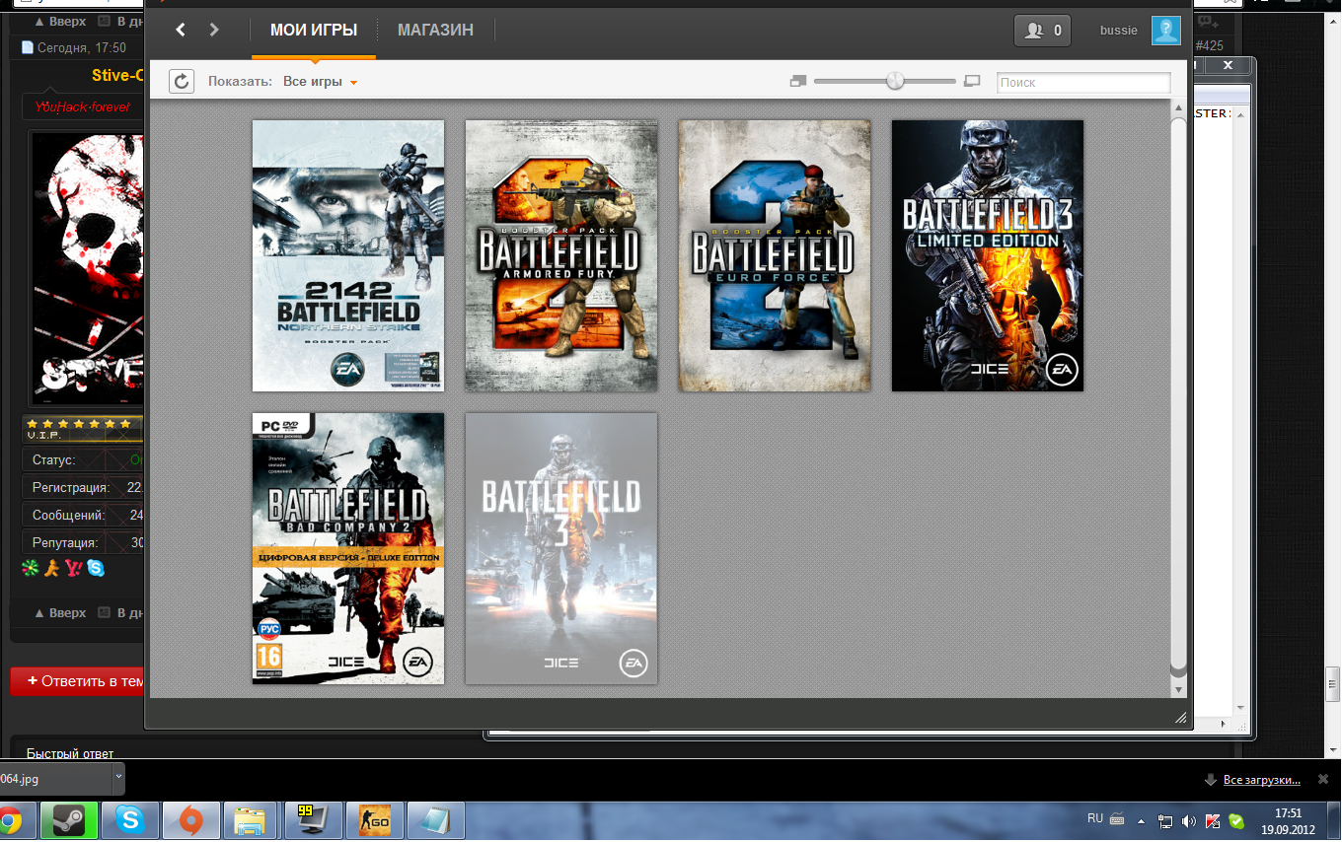Click the RU language indicator
Viewport: 1342px width, 842px height.
coord(1095,818)
